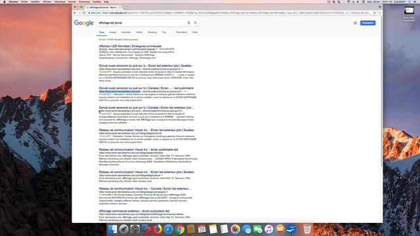Switch to the Actualités search tab
Image resolution: width=420 pixels, height=236 pixels.
(x=126, y=32)
